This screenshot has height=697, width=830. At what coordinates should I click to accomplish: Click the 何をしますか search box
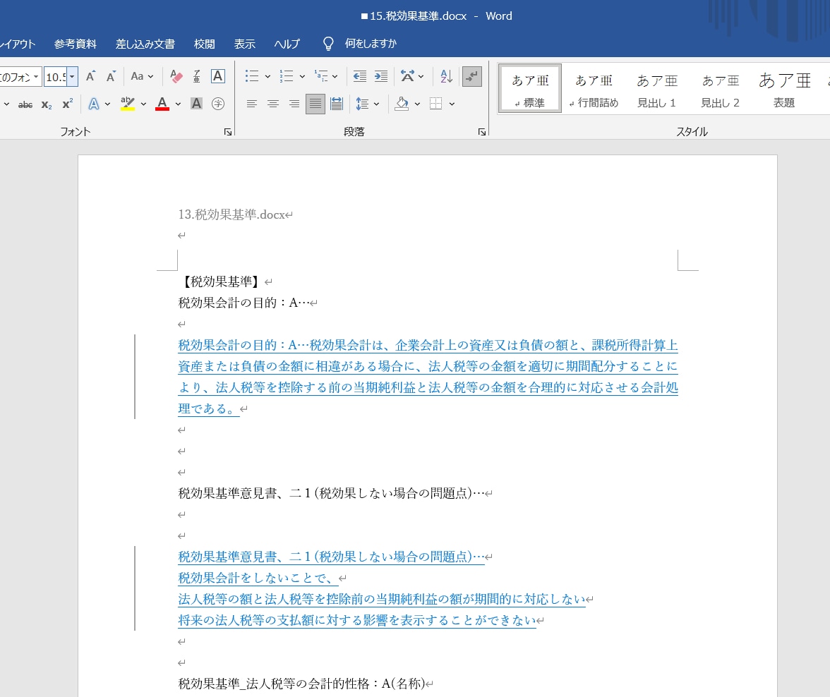click(371, 44)
